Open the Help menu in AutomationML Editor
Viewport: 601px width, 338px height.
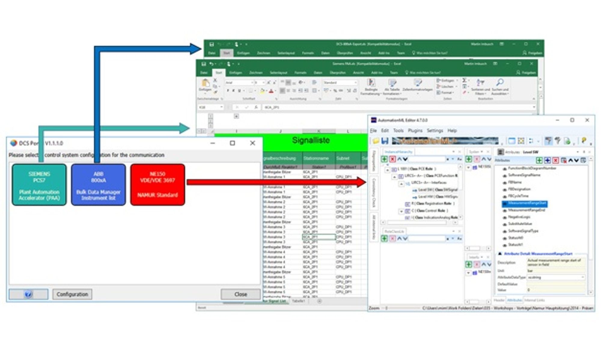point(452,131)
